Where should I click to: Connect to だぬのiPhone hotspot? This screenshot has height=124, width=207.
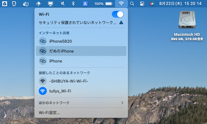pyautogui.click(x=81, y=51)
